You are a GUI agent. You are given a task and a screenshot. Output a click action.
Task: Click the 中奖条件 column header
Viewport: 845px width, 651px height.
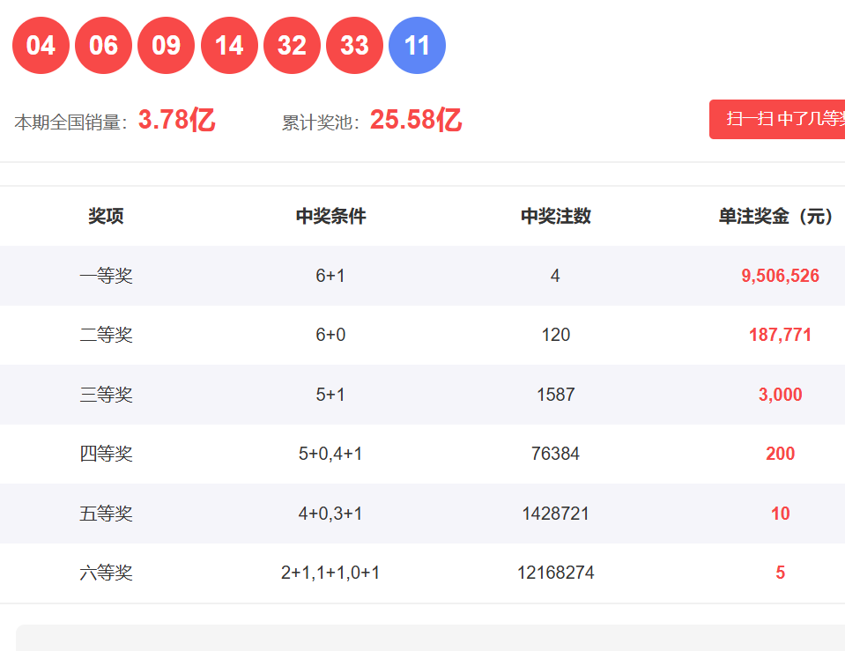(x=330, y=217)
